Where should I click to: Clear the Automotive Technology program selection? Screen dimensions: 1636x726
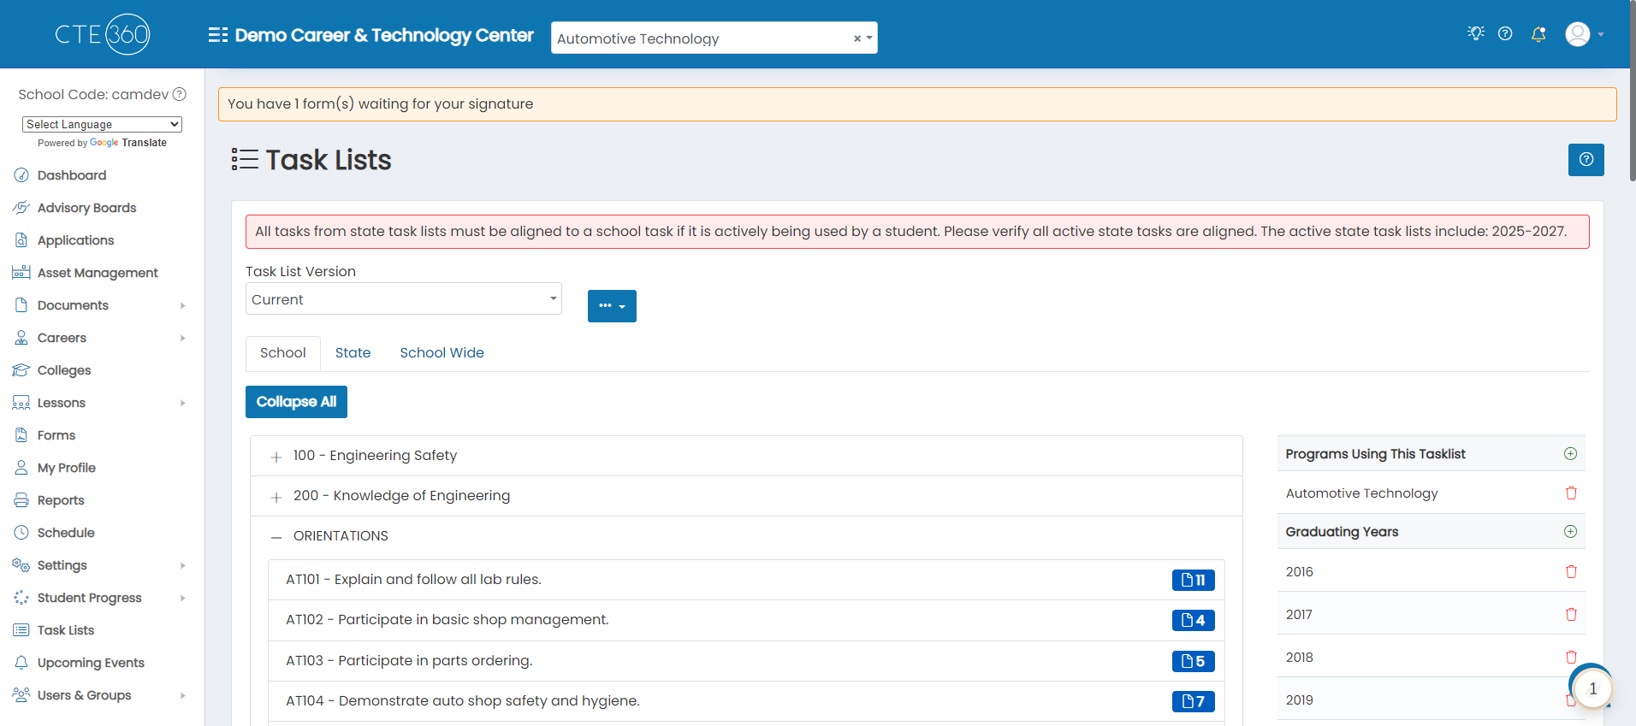[857, 38]
